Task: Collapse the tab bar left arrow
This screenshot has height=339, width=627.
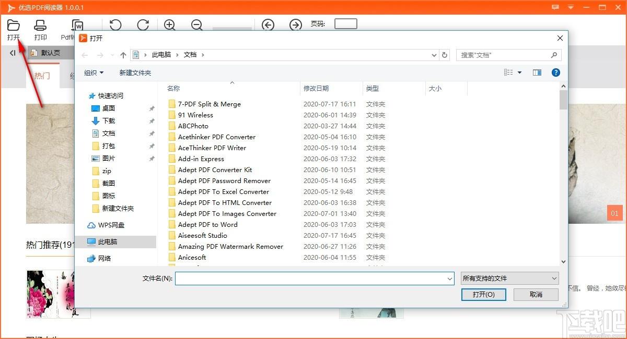Action: (13, 53)
